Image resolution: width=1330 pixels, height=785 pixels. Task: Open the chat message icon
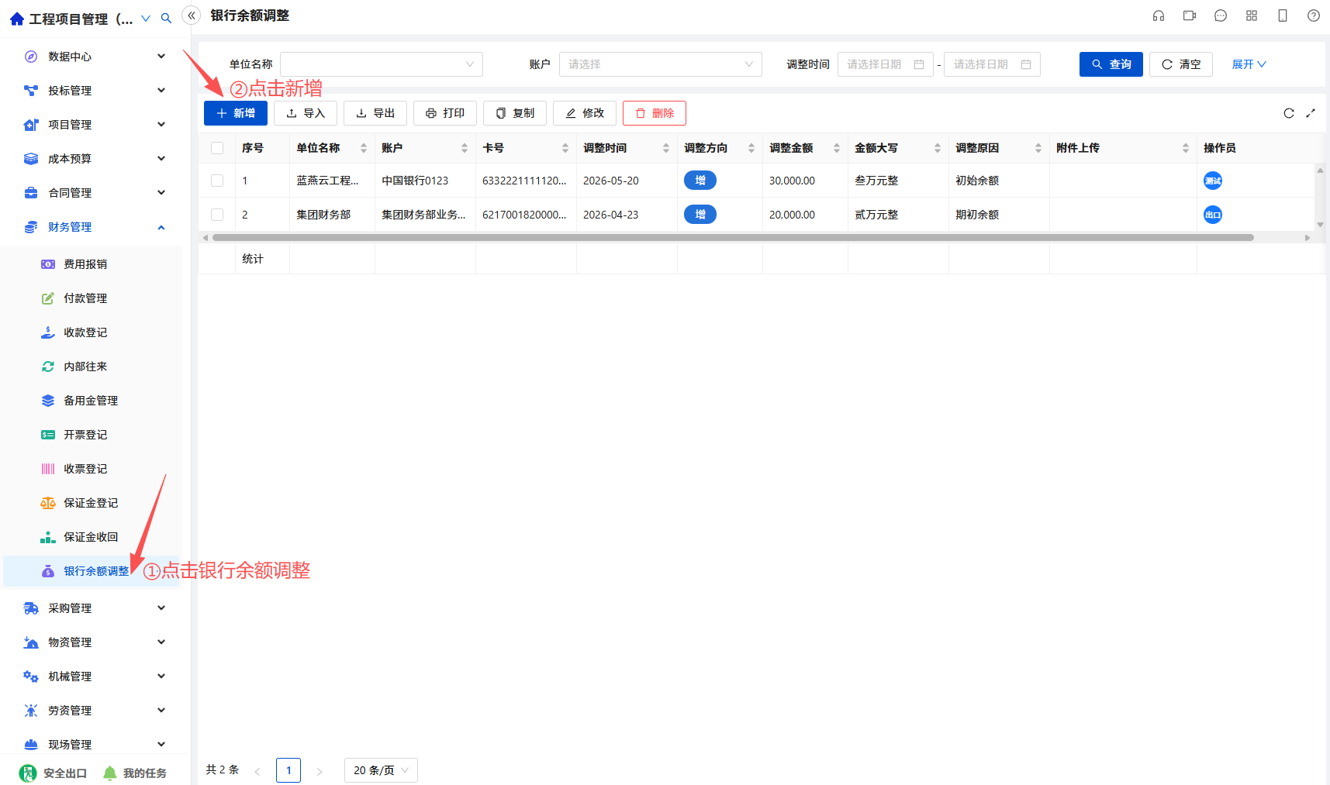(x=1221, y=15)
